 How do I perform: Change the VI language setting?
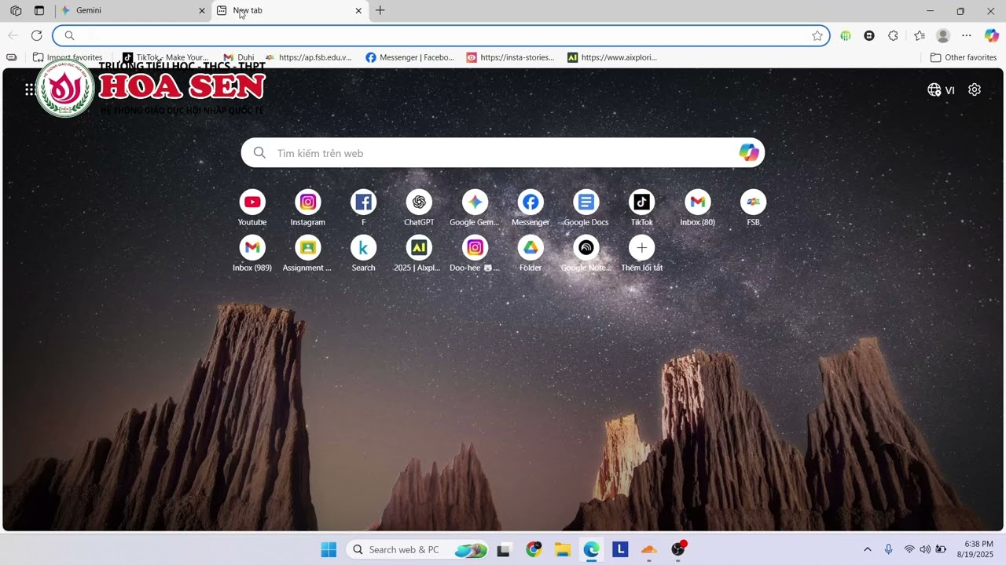(x=941, y=89)
